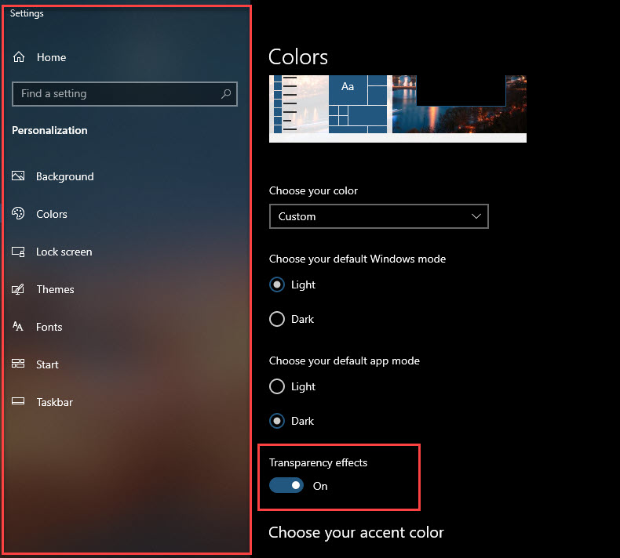
Task: Click the Themes paintbrush icon
Action: 19,289
